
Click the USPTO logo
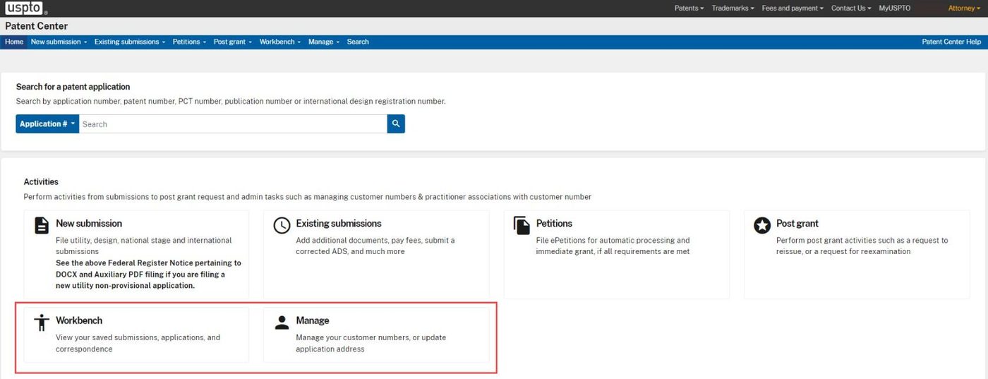pos(26,8)
